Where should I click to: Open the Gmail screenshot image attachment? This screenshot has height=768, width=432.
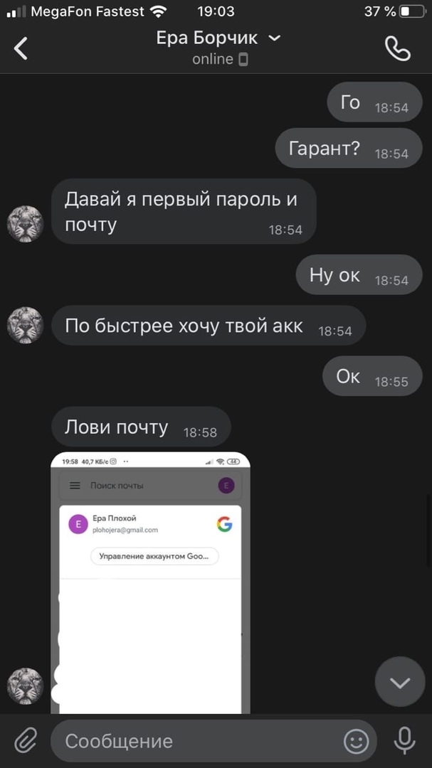pyautogui.click(x=151, y=582)
